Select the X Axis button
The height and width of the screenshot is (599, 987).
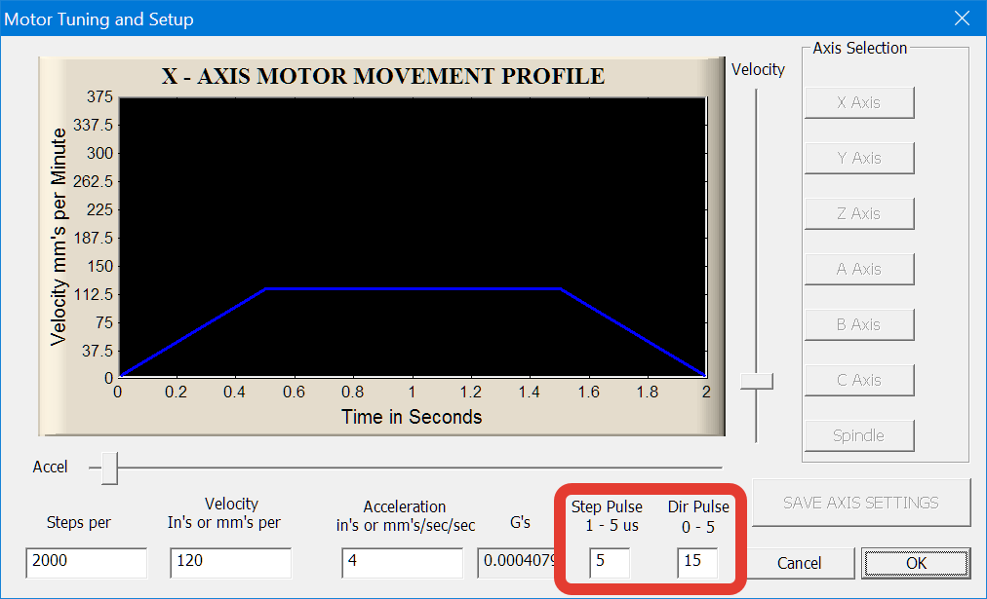859,102
